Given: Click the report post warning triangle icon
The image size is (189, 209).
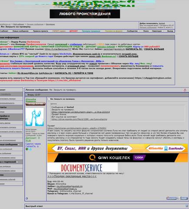Looking at the screenshot, I should pyautogui.click(x=185, y=90).
